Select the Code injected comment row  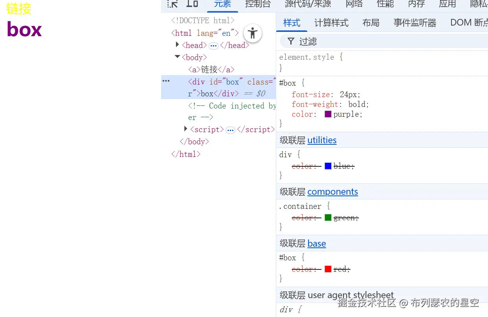(232, 111)
